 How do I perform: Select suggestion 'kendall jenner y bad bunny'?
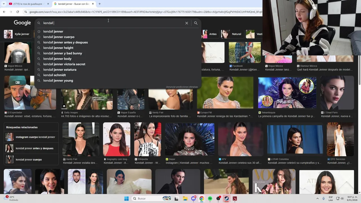pos(118,53)
